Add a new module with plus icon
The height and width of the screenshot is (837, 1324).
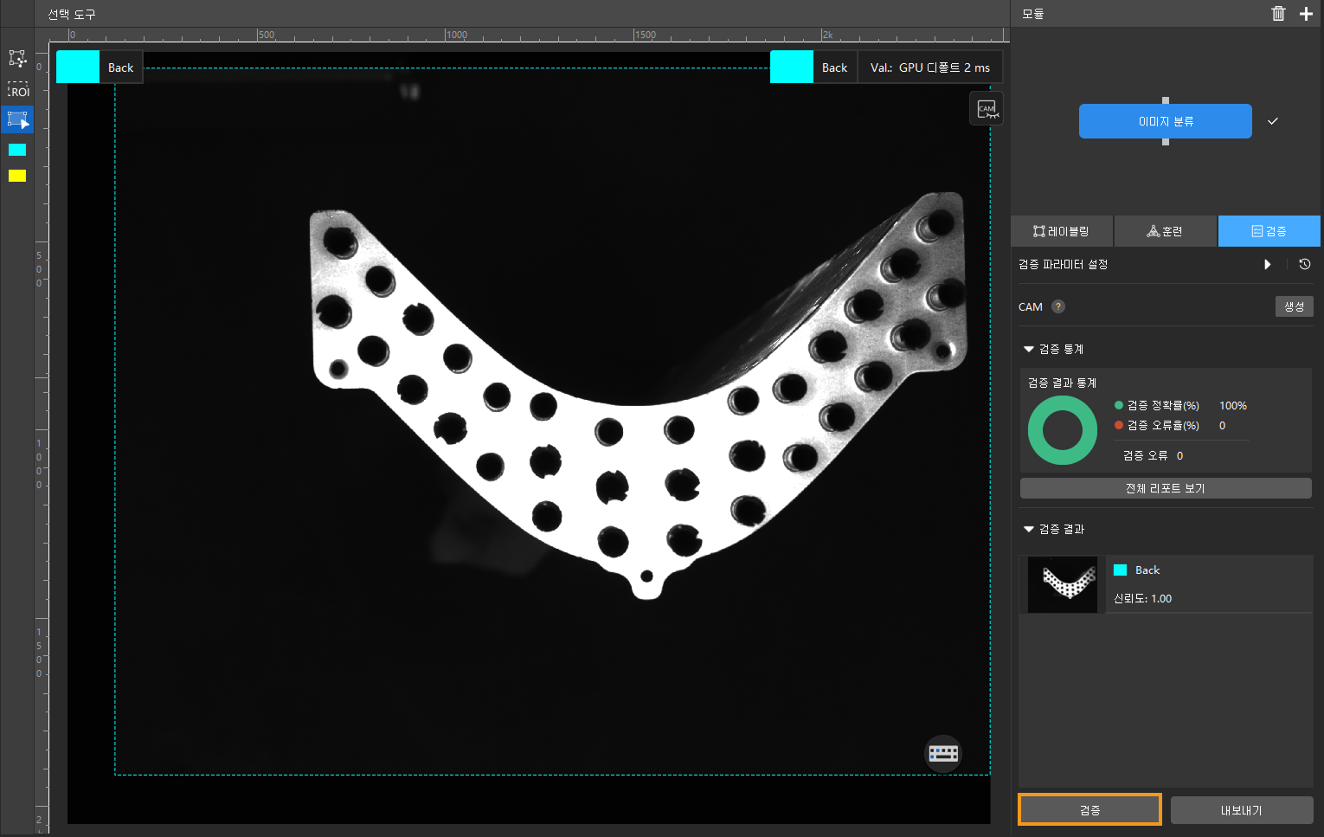click(1306, 14)
